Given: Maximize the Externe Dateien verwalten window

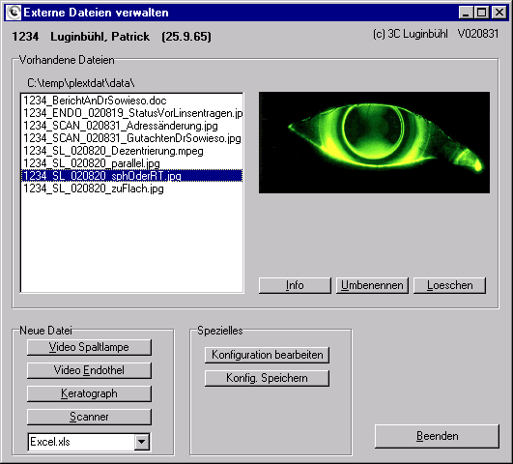Looking at the screenshot, I should pyautogui.click(x=482, y=13).
